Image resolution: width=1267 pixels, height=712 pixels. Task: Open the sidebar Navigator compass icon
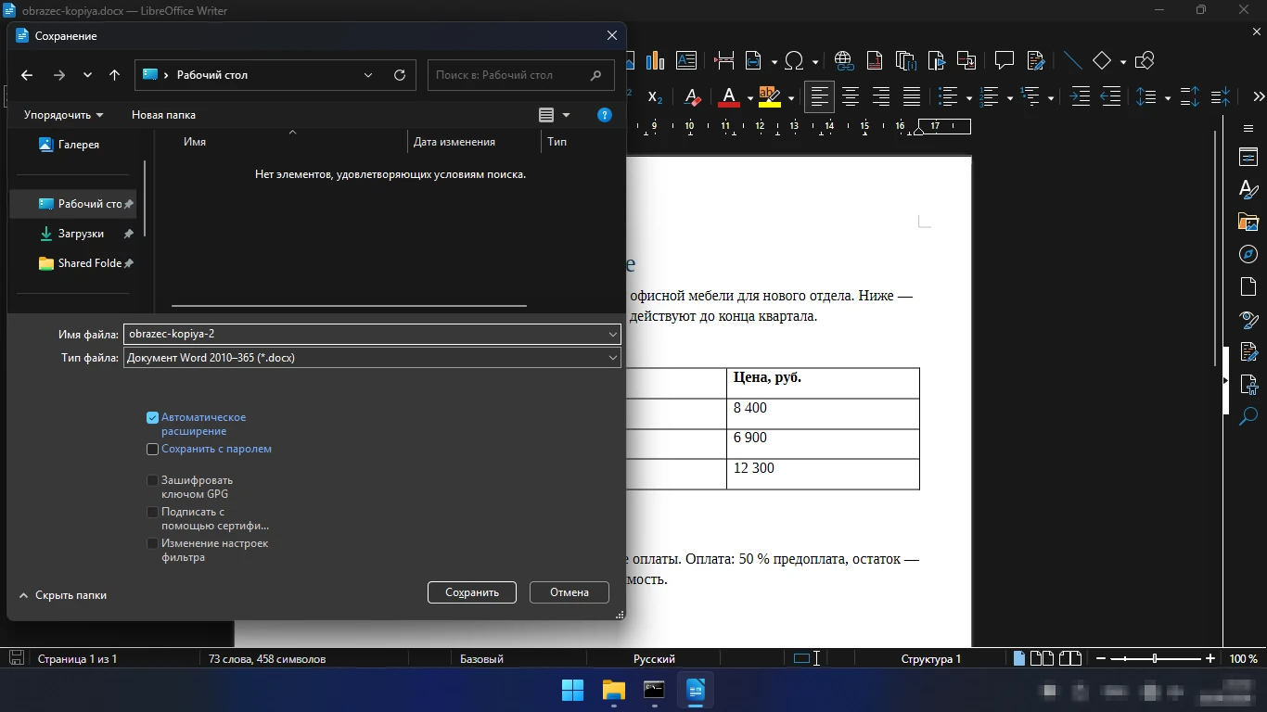click(1248, 254)
